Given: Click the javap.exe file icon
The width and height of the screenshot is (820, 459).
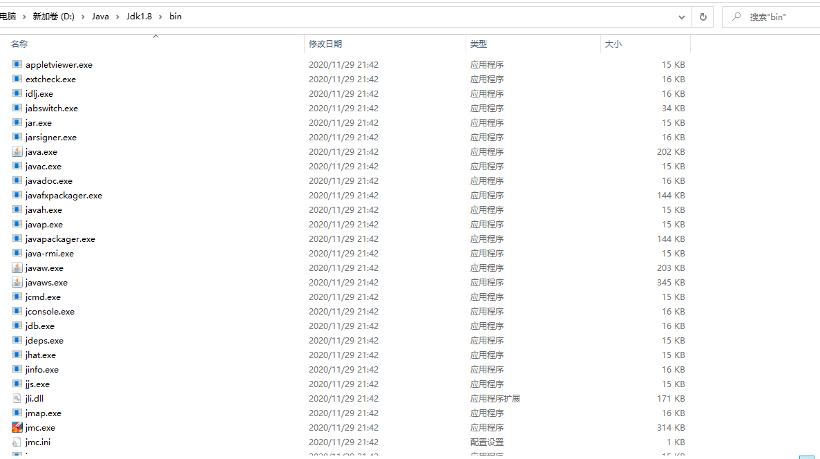Looking at the screenshot, I should pos(17,224).
